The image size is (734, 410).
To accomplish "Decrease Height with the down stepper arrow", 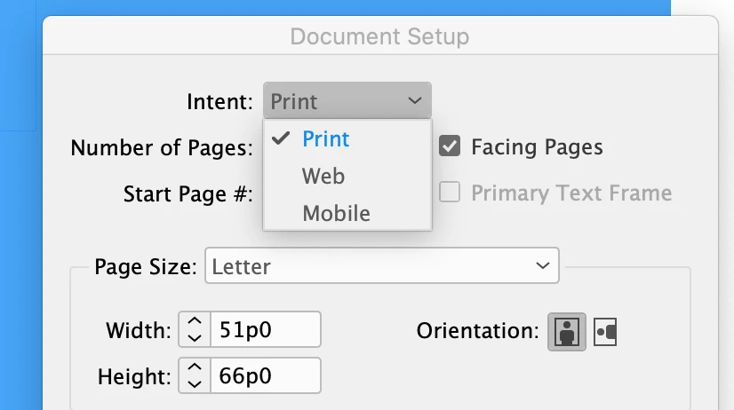I will point(195,383).
